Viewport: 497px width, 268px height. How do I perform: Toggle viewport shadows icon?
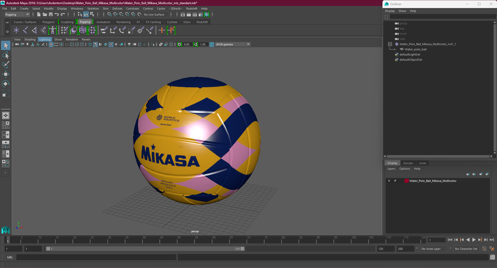[121, 44]
